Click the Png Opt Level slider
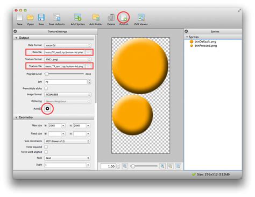Viewport: 255px width, 197px height. pyautogui.click(x=65, y=74)
